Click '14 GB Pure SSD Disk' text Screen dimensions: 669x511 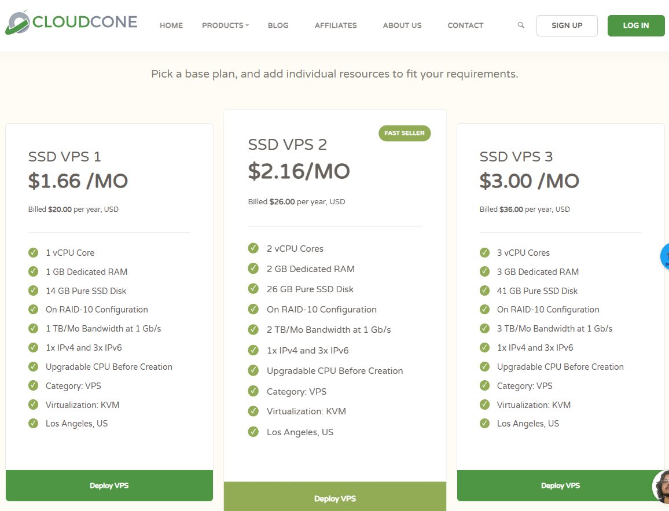pyautogui.click(x=86, y=291)
